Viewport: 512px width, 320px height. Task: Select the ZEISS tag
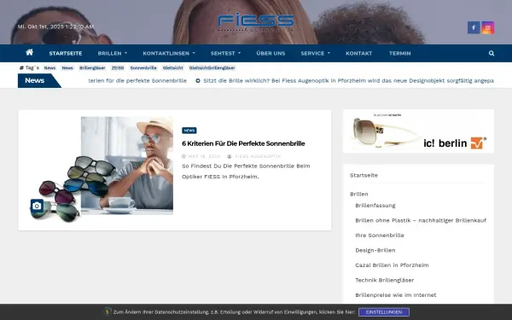pos(118,68)
